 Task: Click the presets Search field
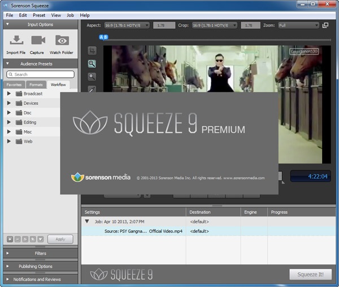tap(41, 74)
